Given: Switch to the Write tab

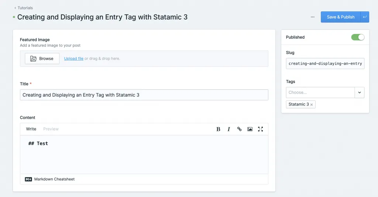Looking at the screenshot, I should (x=31, y=129).
